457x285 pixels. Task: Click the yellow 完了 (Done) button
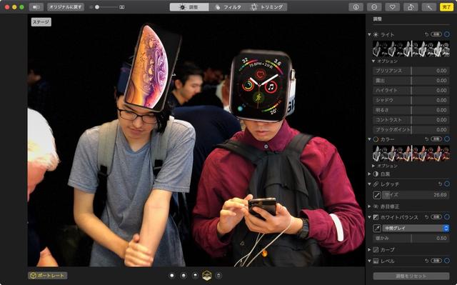(446, 7)
